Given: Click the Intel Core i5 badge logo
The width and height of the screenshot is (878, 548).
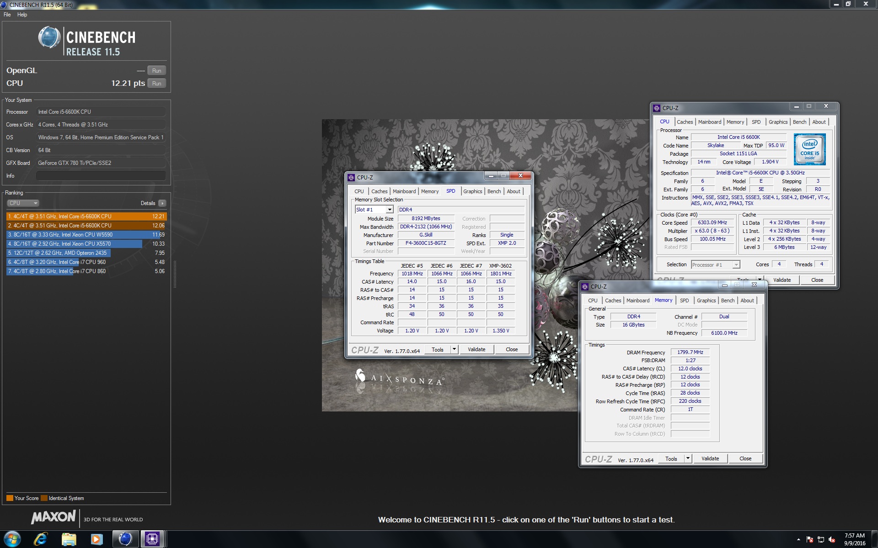Looking at the screenshot, I should [809, 149].
